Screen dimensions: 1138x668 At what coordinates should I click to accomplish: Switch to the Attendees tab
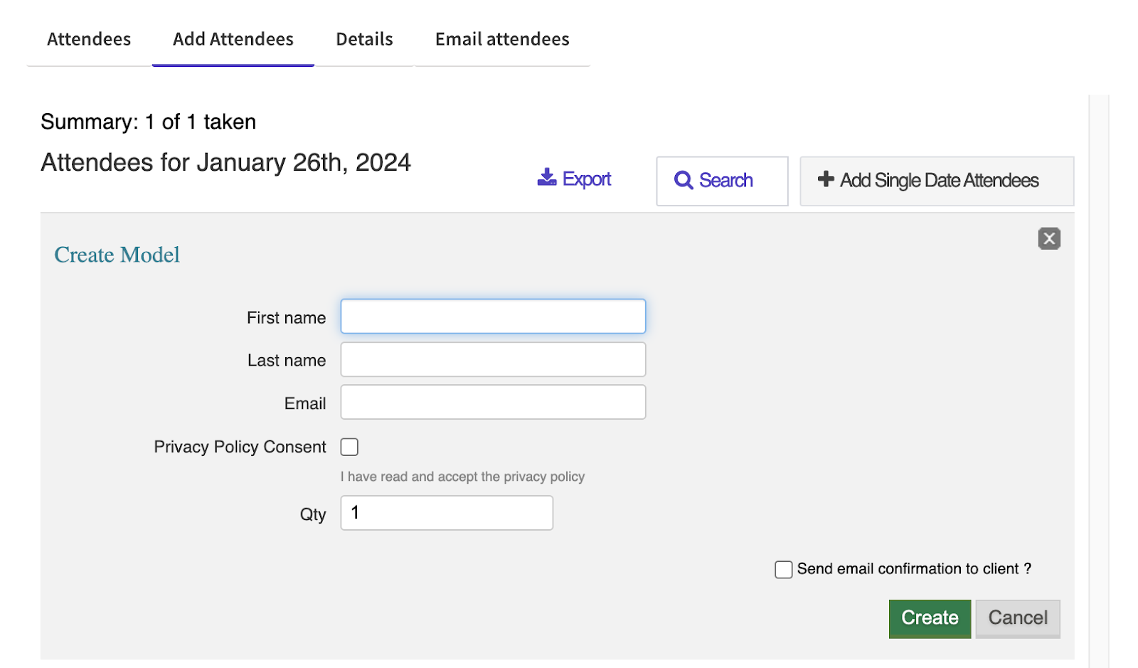tap(89, 39)
